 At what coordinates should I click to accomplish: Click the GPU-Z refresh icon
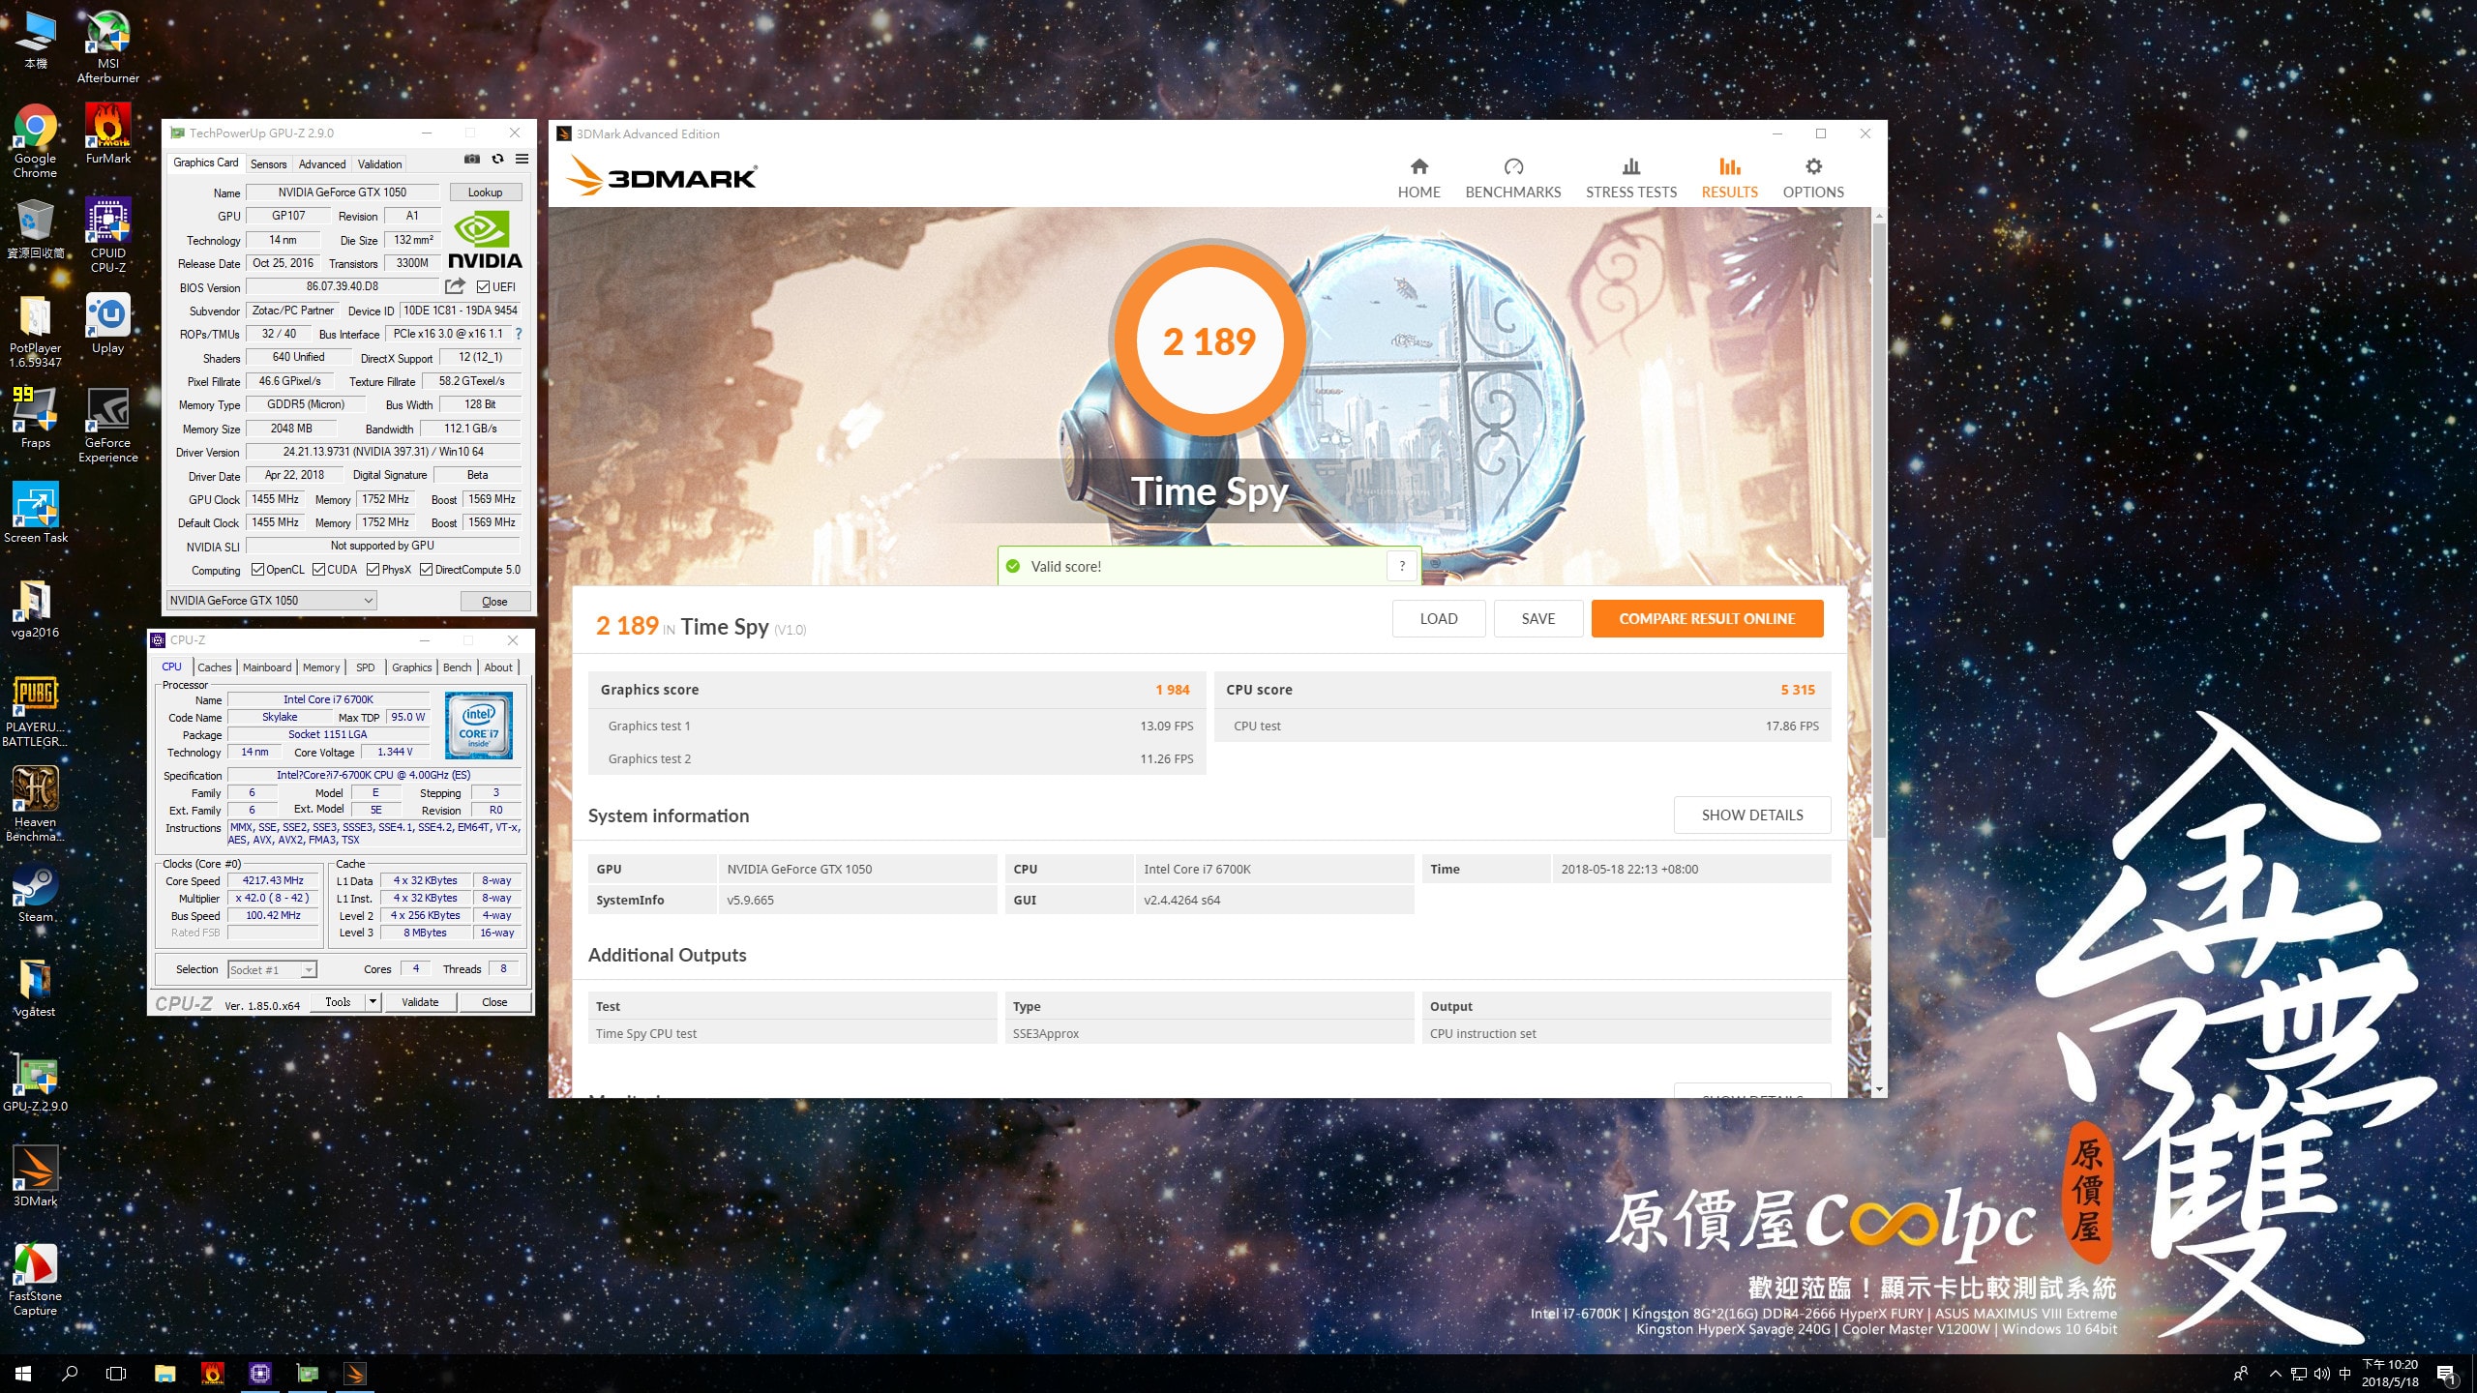pyautogui.click(x=497, y=160)
